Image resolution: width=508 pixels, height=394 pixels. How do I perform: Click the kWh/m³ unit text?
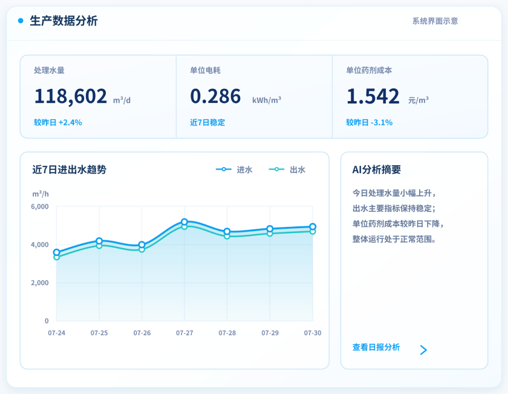point(267,100)
